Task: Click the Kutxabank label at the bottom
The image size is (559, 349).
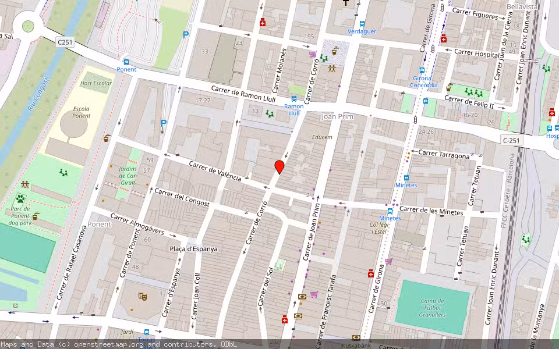Action: tap(356, 345)
